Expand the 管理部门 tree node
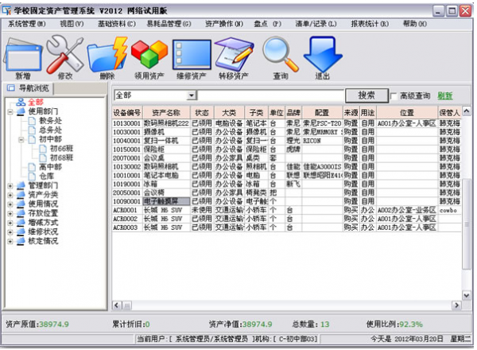Screen dimensions: 477x350 pyautogui.click(x=10, y=185)
